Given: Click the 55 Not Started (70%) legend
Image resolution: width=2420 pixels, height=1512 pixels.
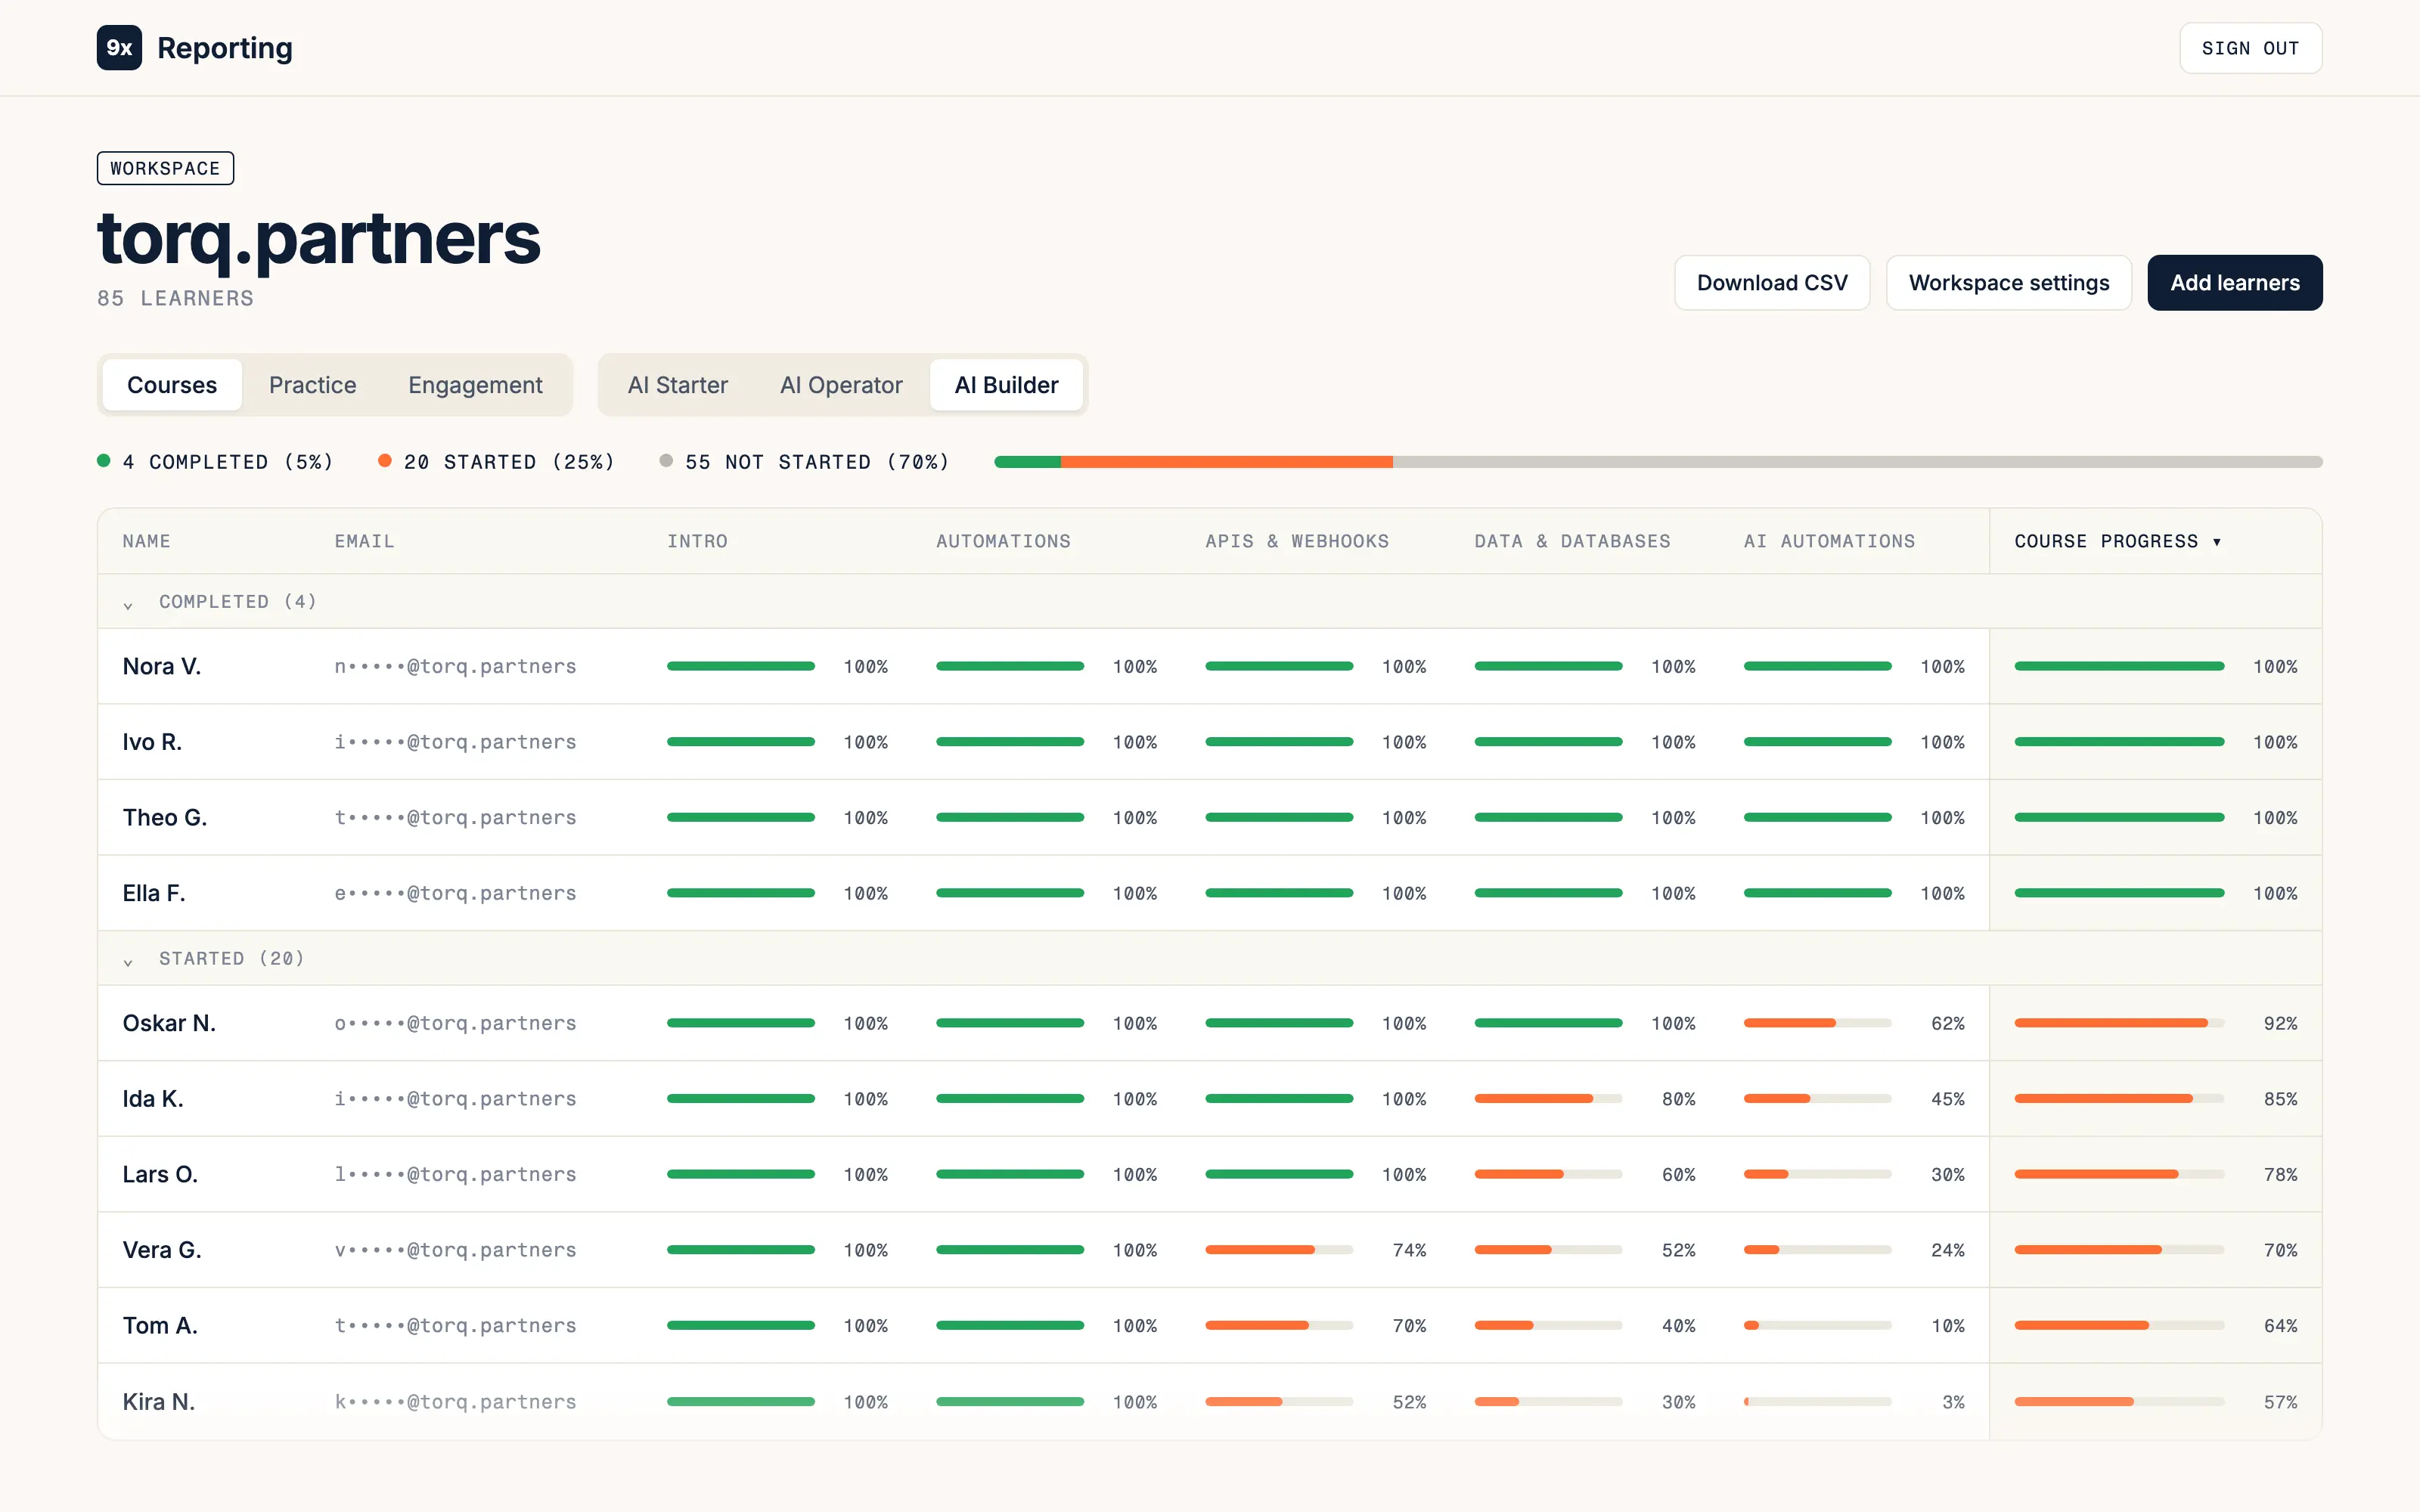Looking at the screenshot, I should (x=805, y=462).
